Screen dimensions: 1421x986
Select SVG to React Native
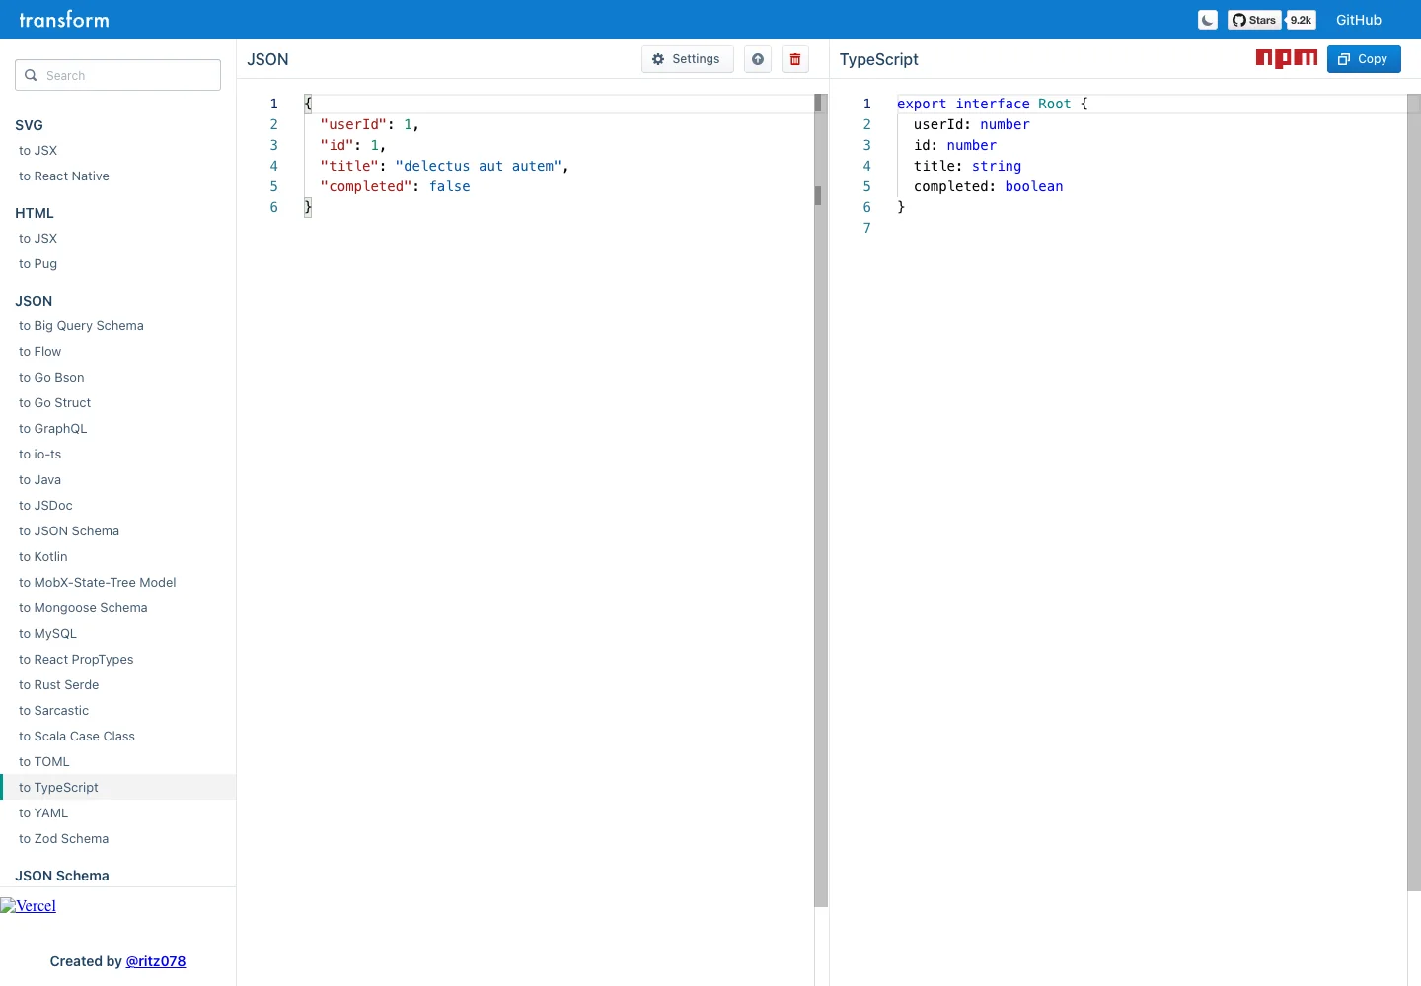(117, 176)
